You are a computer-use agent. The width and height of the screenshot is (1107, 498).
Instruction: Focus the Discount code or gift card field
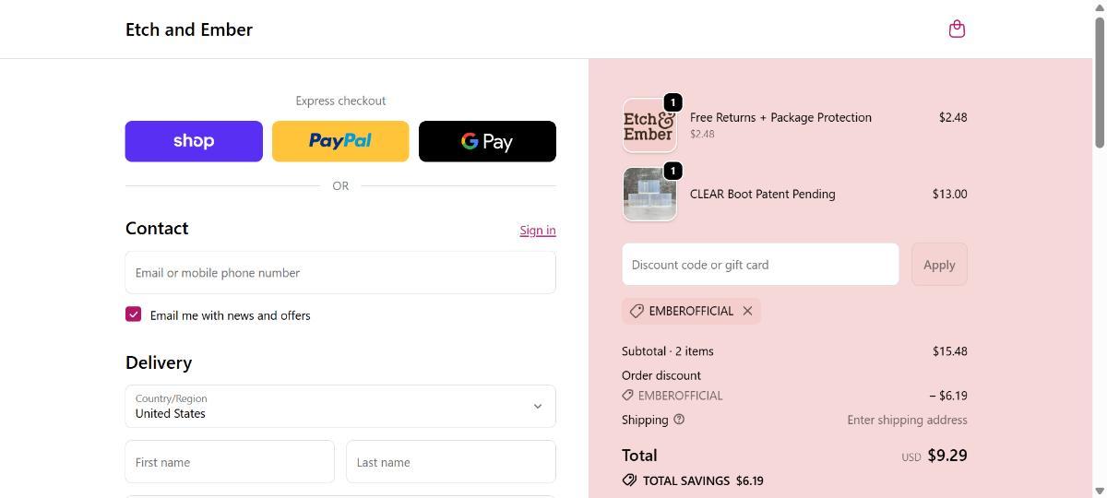coord(760,265)
